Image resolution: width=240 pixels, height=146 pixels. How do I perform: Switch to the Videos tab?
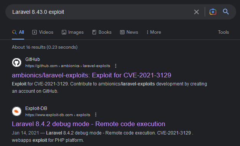pyautogui.click(x=43, y=32)
